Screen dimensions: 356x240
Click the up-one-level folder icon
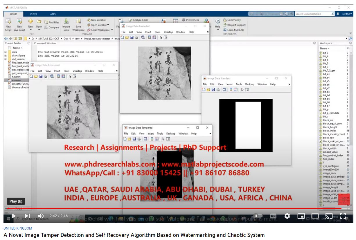click(15, 38)
